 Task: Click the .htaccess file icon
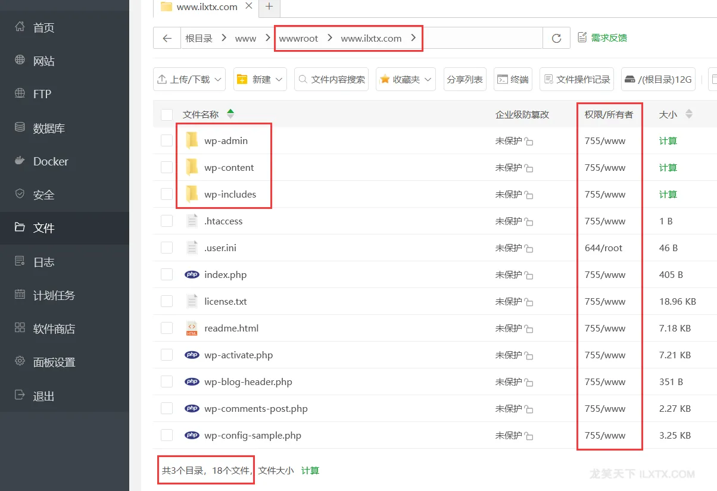click(192, 221)
